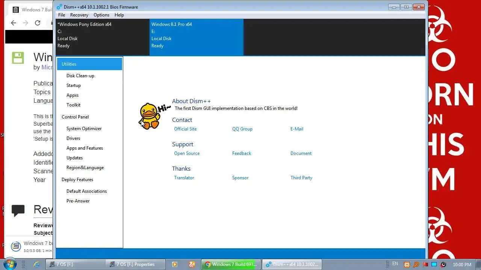Click the Sponsor link
481x270 pixels.
coord(240,178)
